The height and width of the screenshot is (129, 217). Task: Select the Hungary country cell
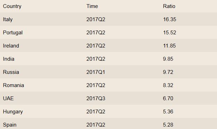[13, 112]
